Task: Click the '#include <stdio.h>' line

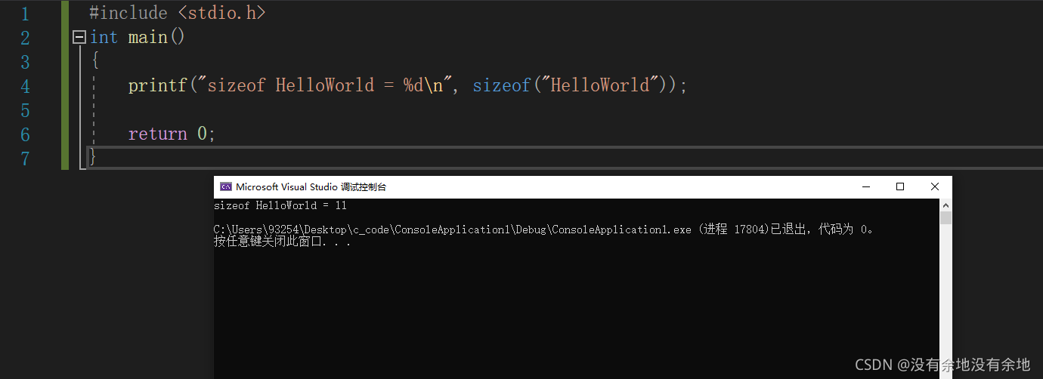Action: (x=178, y=13)
